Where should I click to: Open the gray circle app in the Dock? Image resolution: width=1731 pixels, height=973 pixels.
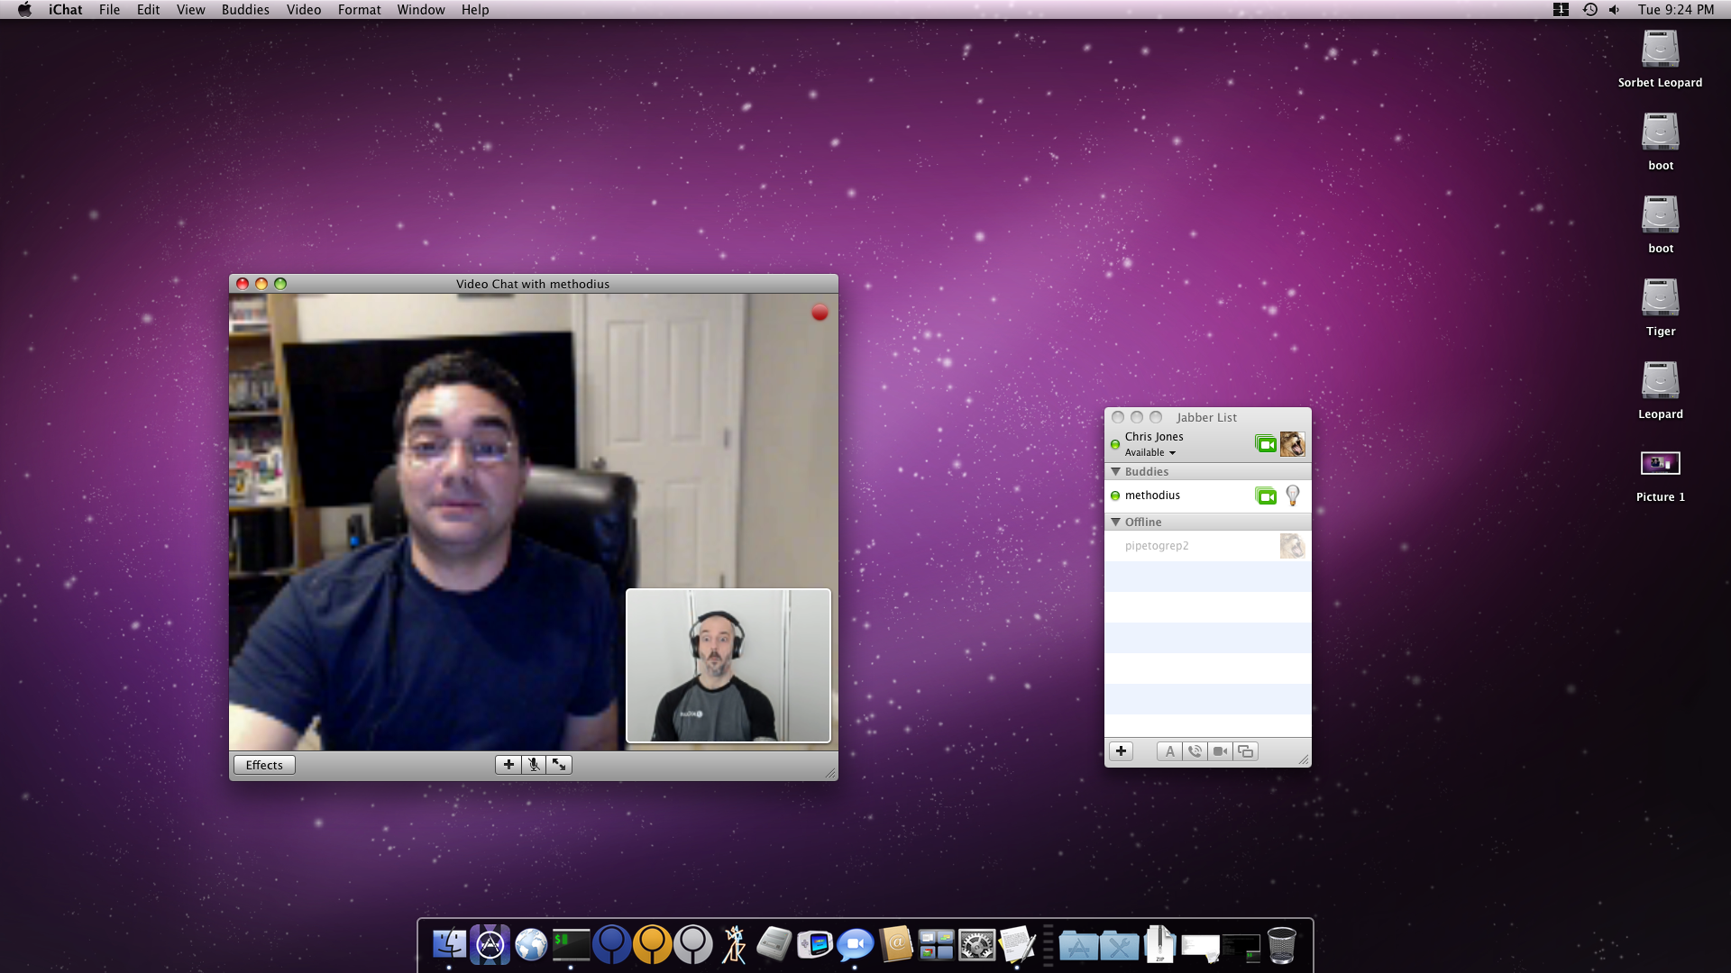coord(692,945)
